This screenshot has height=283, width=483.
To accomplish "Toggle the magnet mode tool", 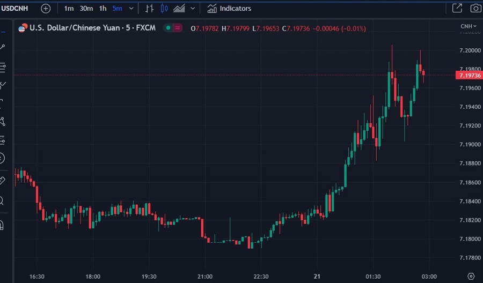I will click(2, 225).
